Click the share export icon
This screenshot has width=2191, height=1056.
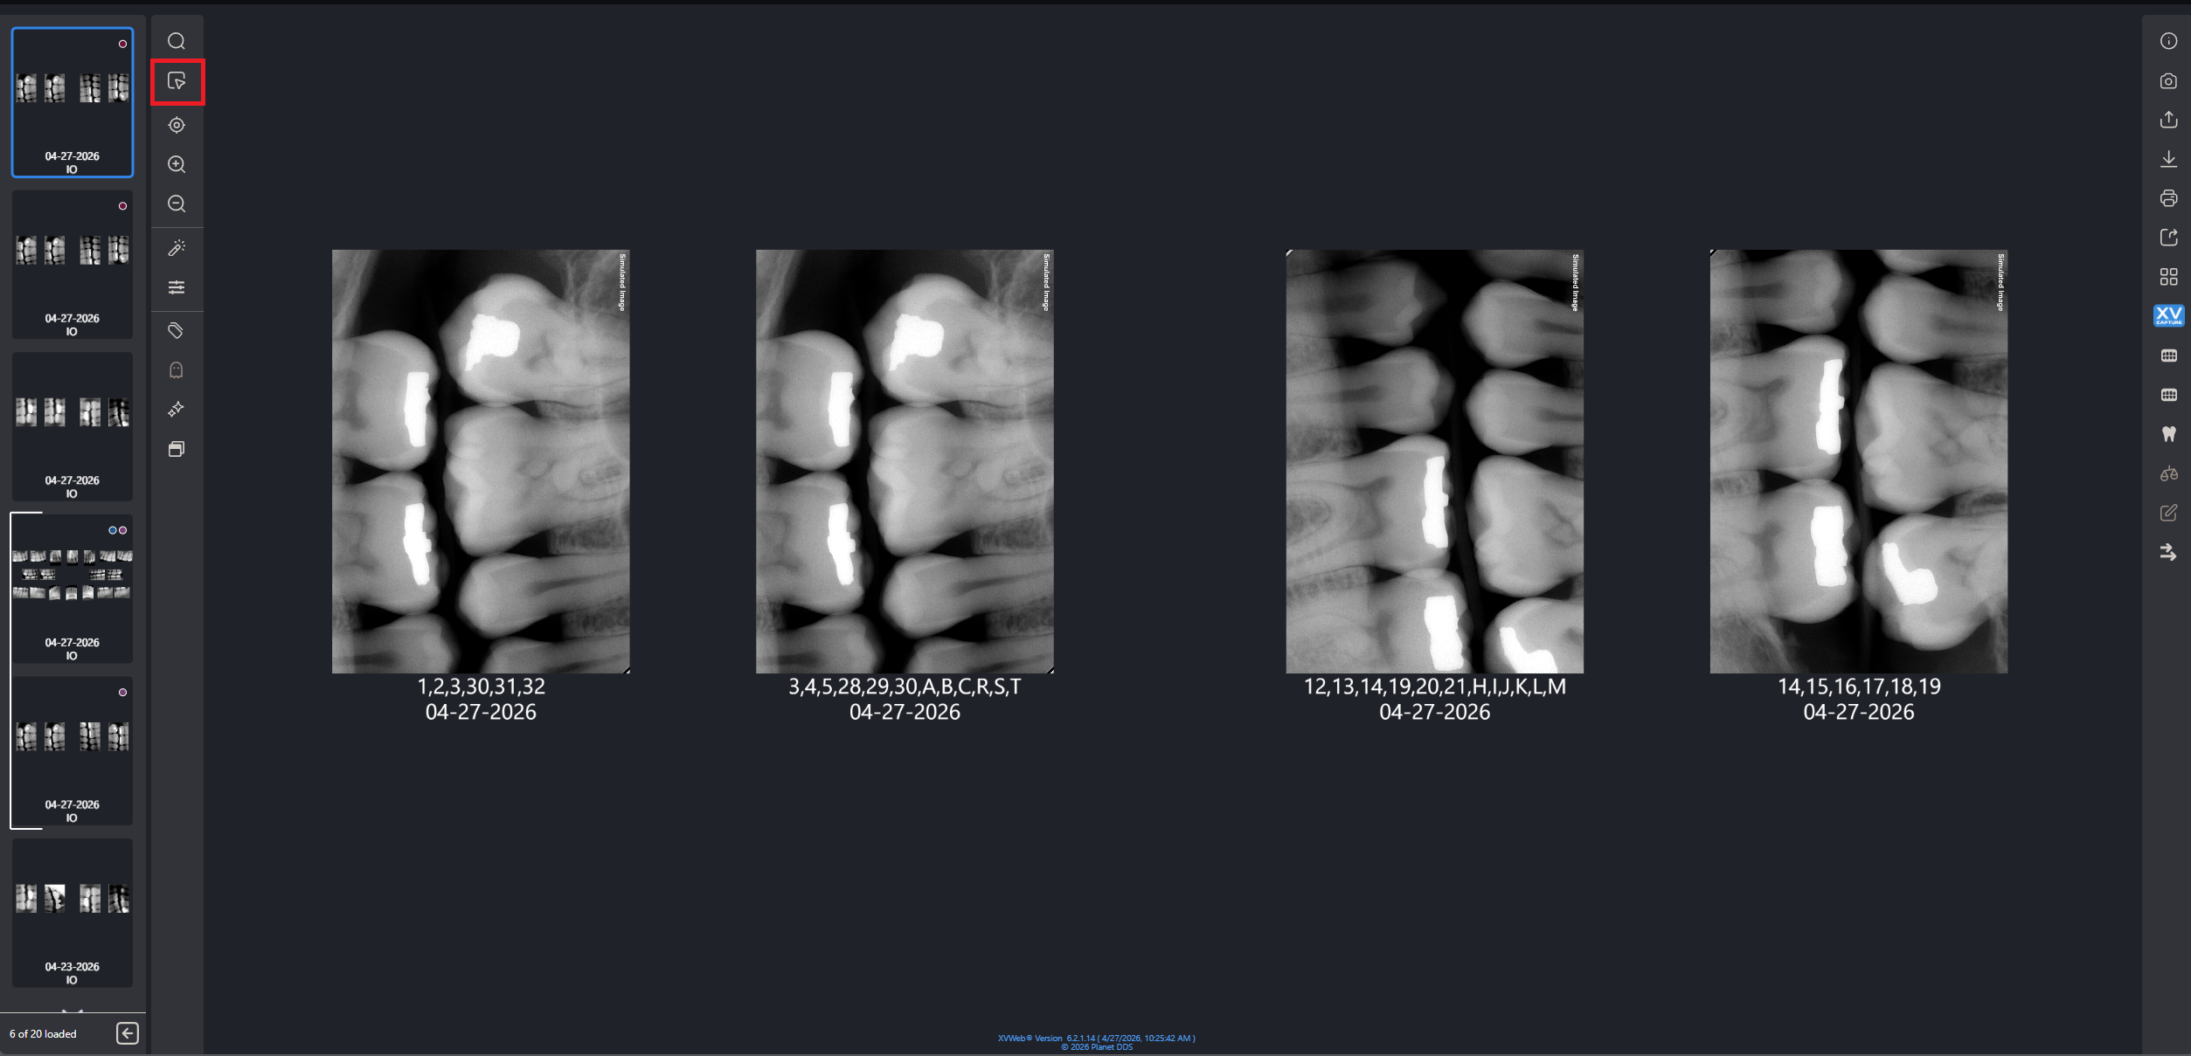coord(2168,238)
